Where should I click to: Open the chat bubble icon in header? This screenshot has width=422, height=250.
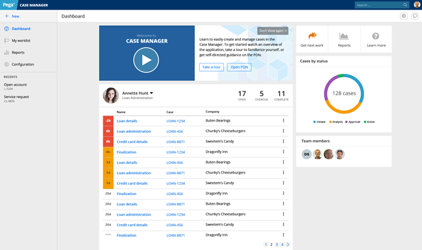tap(415, 16)
